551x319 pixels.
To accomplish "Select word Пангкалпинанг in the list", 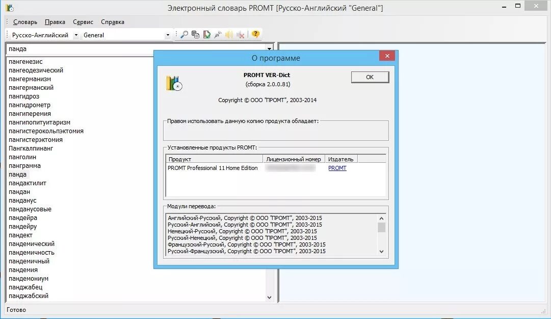I will click(x=31, y=149).
